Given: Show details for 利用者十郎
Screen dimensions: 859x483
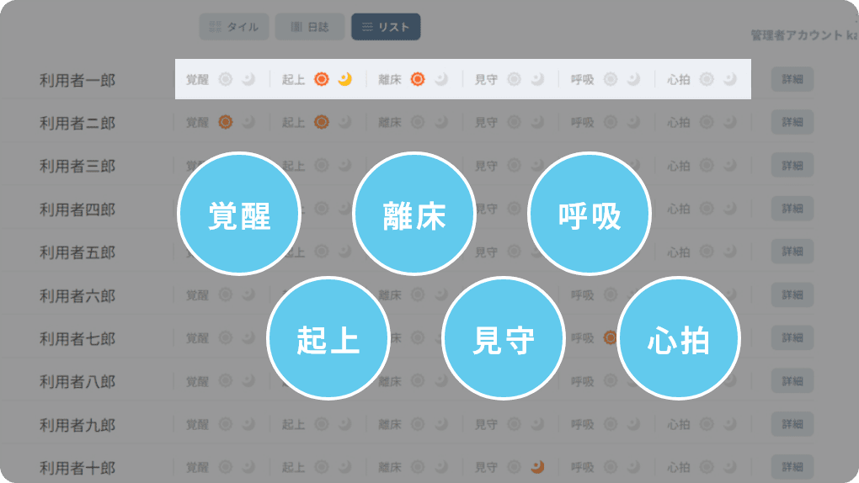Looking at the screenshot, I should point(792,466).
